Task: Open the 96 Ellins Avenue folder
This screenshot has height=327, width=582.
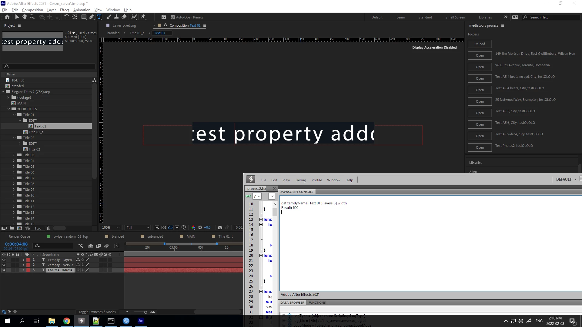Action: point(480,67)
